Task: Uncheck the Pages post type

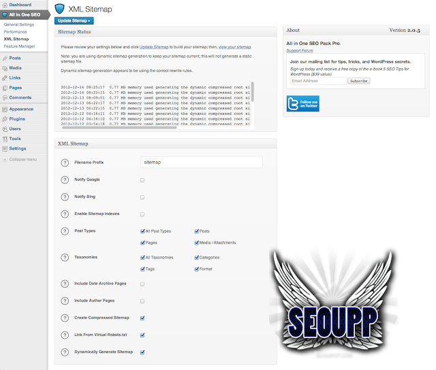Action: tap(142, 243)
